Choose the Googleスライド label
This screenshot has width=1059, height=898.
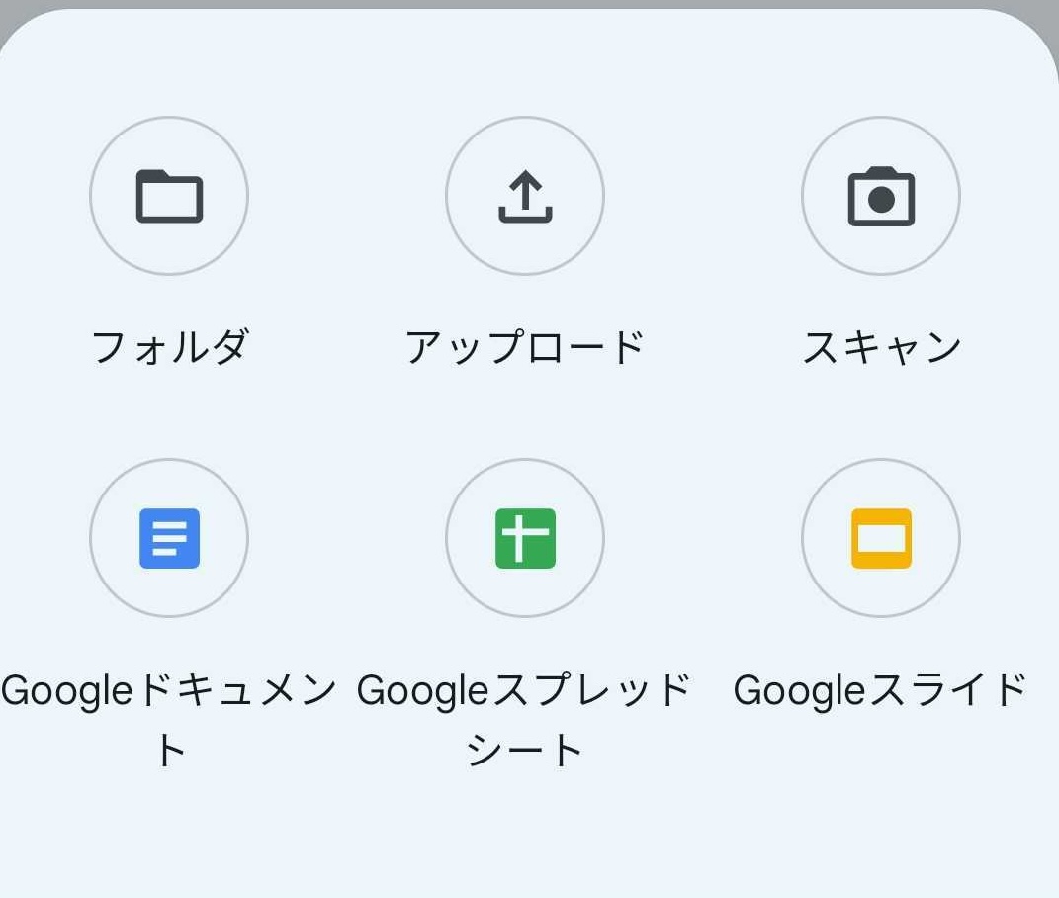[881, 690]
